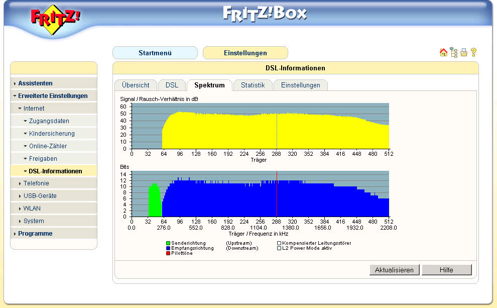497x308 pixels.
Task: Click the FRITZ! logo
Action: pos(55,19)
